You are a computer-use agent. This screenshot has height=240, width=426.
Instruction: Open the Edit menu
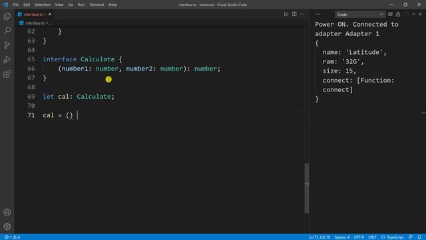(27, 5)
